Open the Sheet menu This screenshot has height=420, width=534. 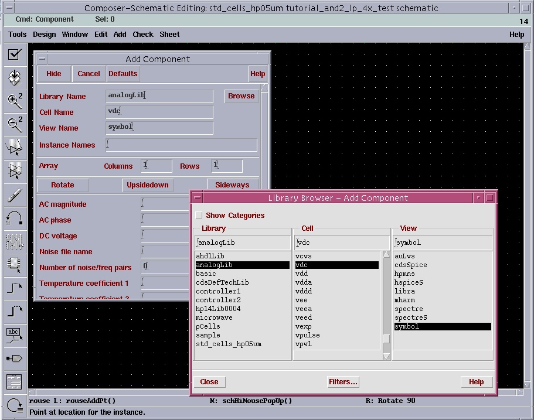tap(169, 35)
